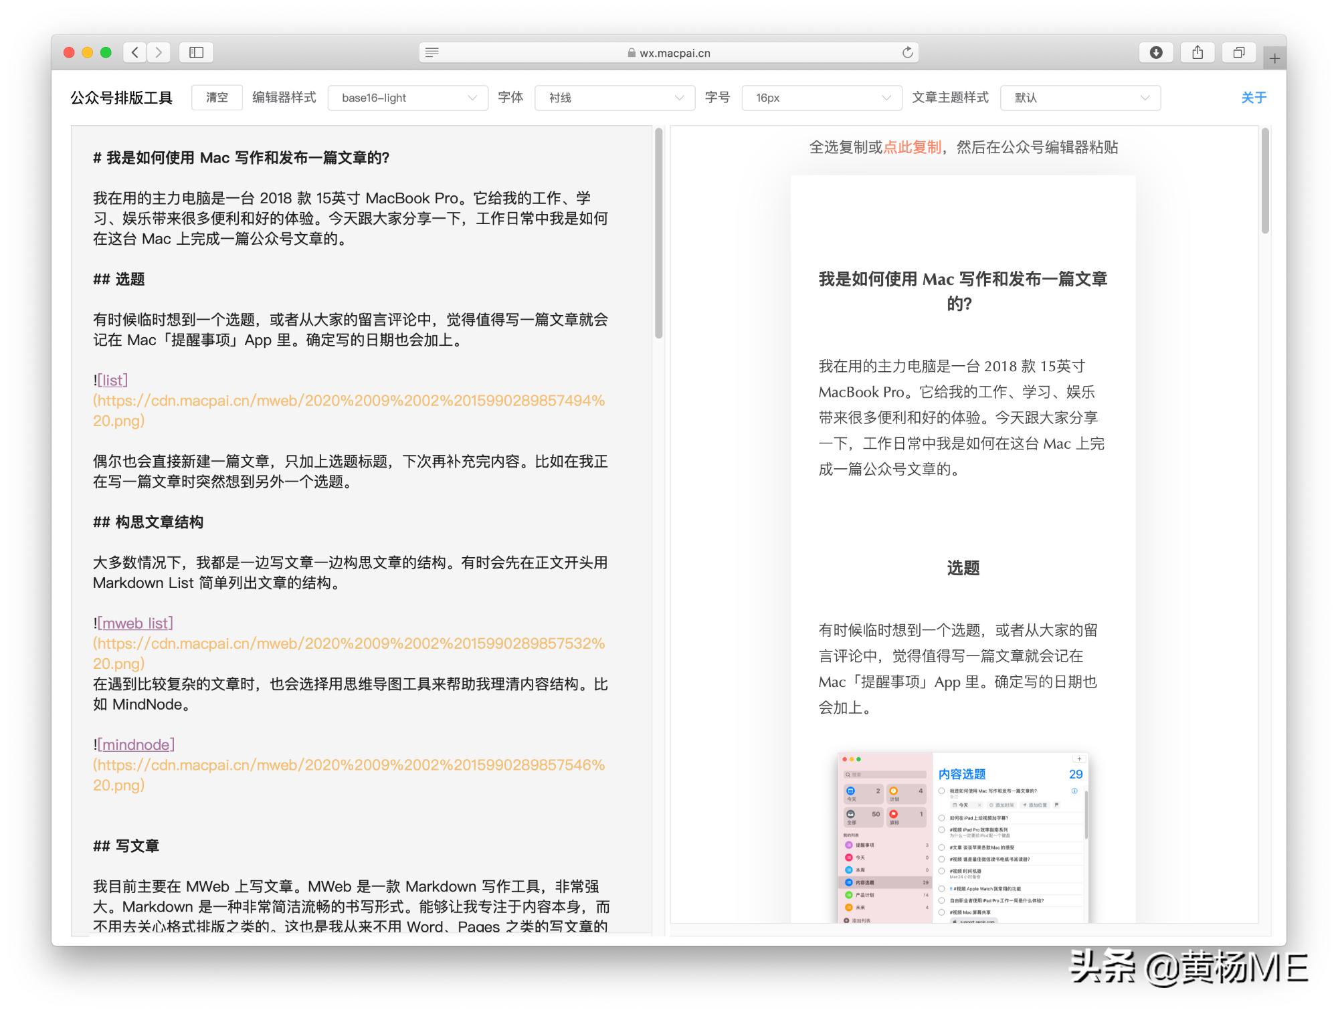Navigate forward using Safari's forward arrow
This screenshot has height=1014, width=1338.
click(159, 52)
